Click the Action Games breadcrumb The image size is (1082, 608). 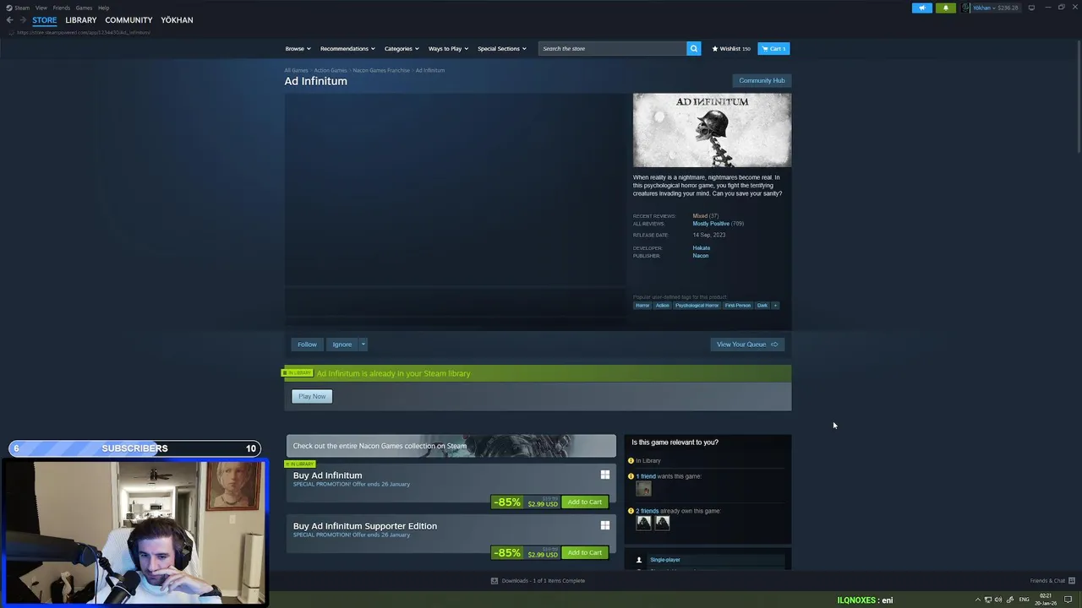tap(331, 70)
